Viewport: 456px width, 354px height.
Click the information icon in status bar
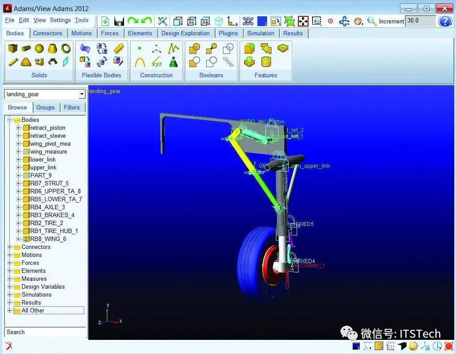pyautogui.click(x=437, y=346)
